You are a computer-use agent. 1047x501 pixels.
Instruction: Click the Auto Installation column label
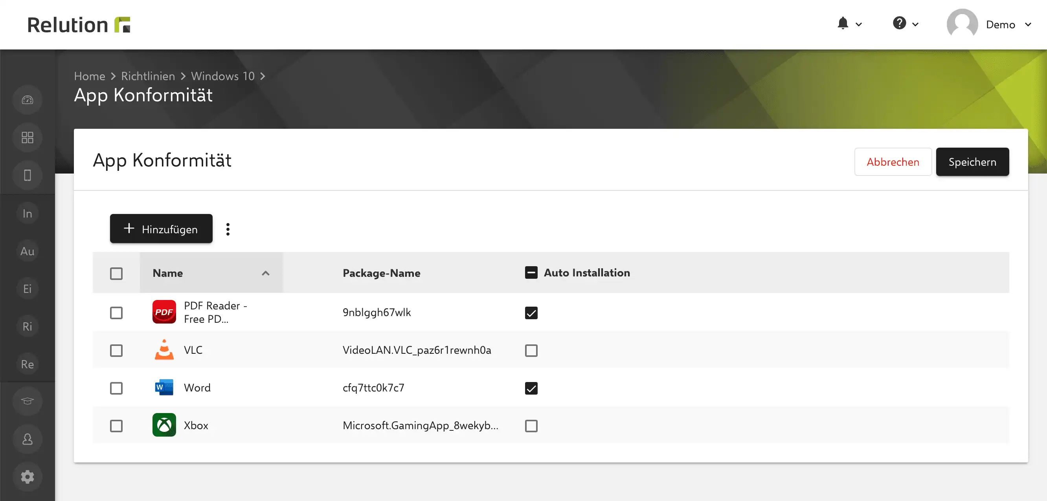587,273
